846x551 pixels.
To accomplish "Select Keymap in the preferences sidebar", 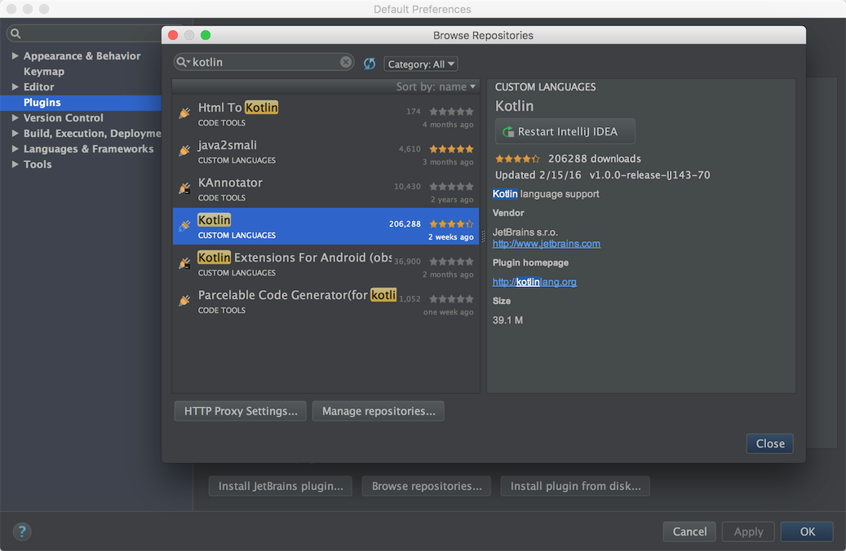I will (x=44, y=72).
